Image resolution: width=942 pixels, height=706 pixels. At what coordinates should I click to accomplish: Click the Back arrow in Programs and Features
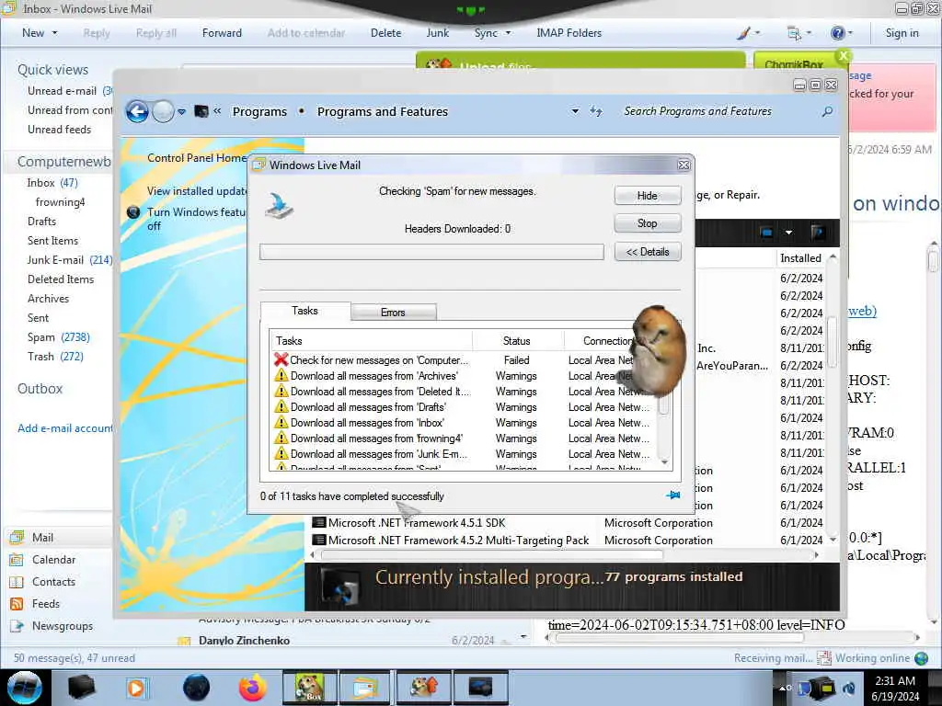[x=137, y=111]
